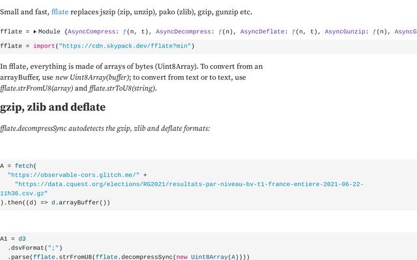Click the Uint8Array paragraph about bytes

pyautogui.click(x=132, y=77)
